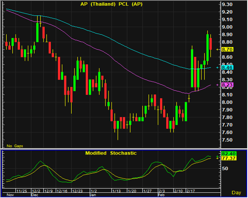Screen dimensions: 248x198
Task: Click the 1/20 date label on time axis
Action: [132, 191]
